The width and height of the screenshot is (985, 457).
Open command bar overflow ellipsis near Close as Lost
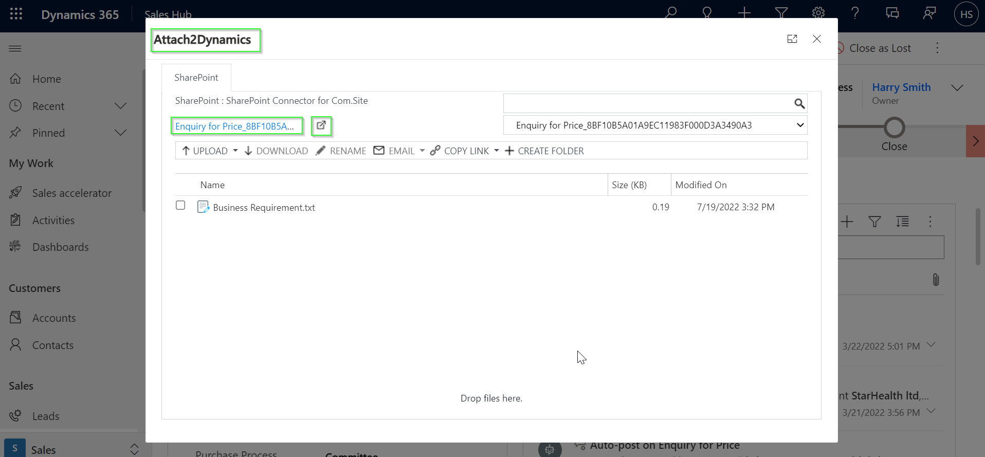click(x=937, y=48)
